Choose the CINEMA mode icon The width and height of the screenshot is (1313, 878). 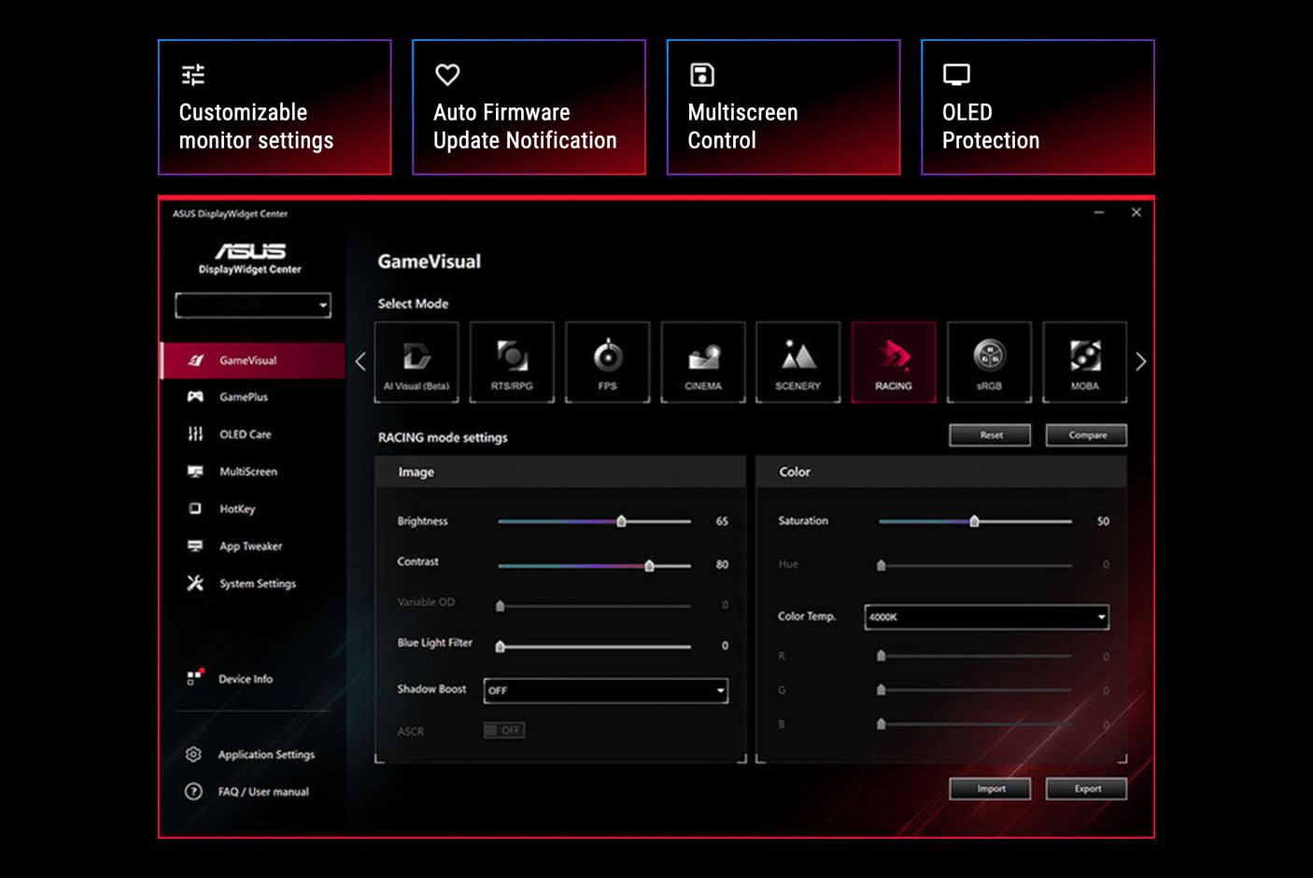pos(702,361)
